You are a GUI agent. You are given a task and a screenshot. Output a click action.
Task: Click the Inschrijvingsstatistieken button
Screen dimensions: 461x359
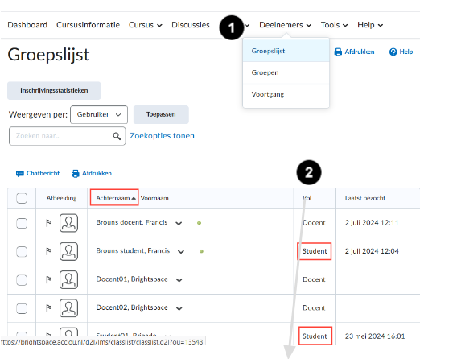pyautogui.click(x=54, y=91)
